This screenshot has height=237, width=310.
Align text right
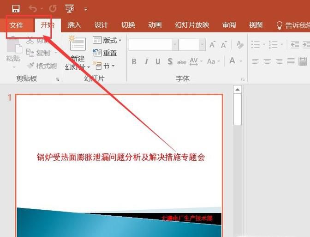coord(279,61)
